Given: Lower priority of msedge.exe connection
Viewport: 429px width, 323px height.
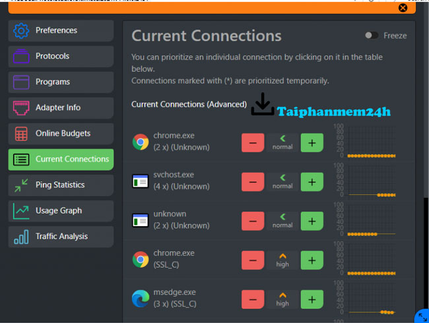Looking at the screenshot, I should [253, 299].
